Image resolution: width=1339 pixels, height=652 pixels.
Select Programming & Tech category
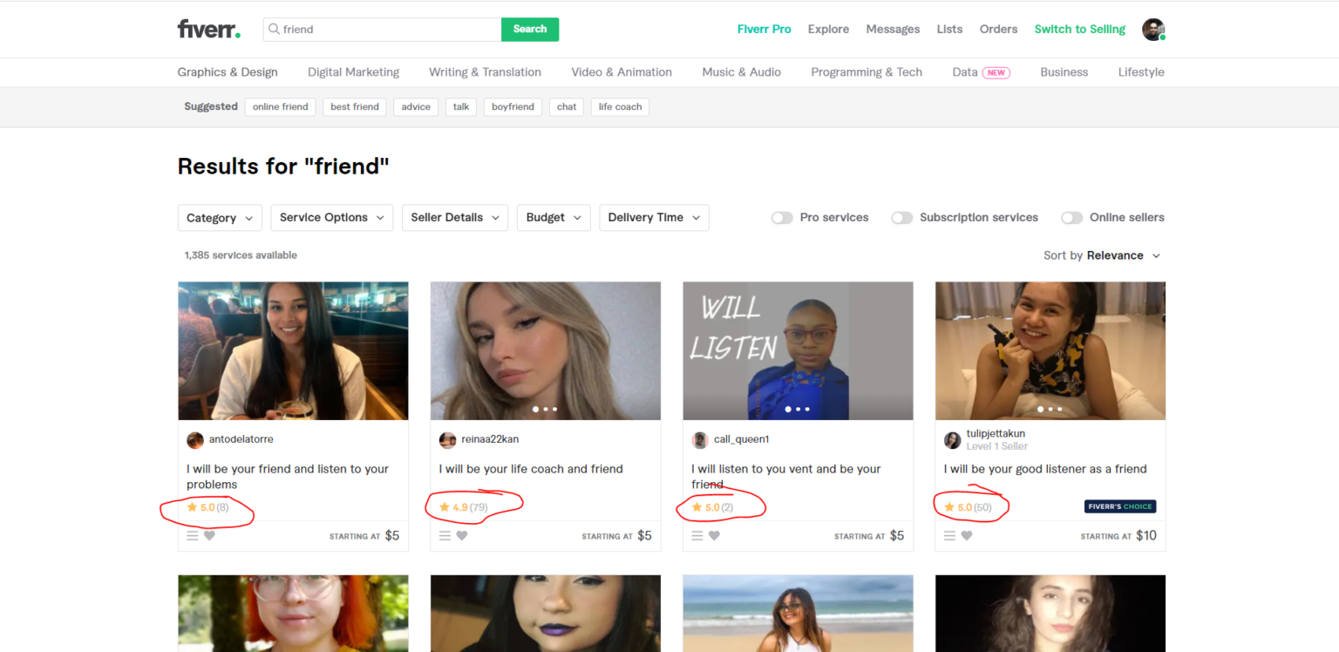pos(866,72)
